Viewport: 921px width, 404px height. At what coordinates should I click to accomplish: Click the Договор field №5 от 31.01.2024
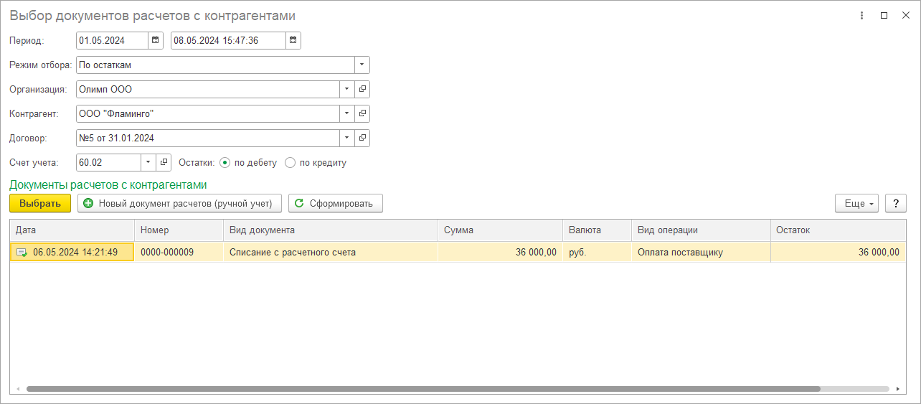[x=207, y=138]
